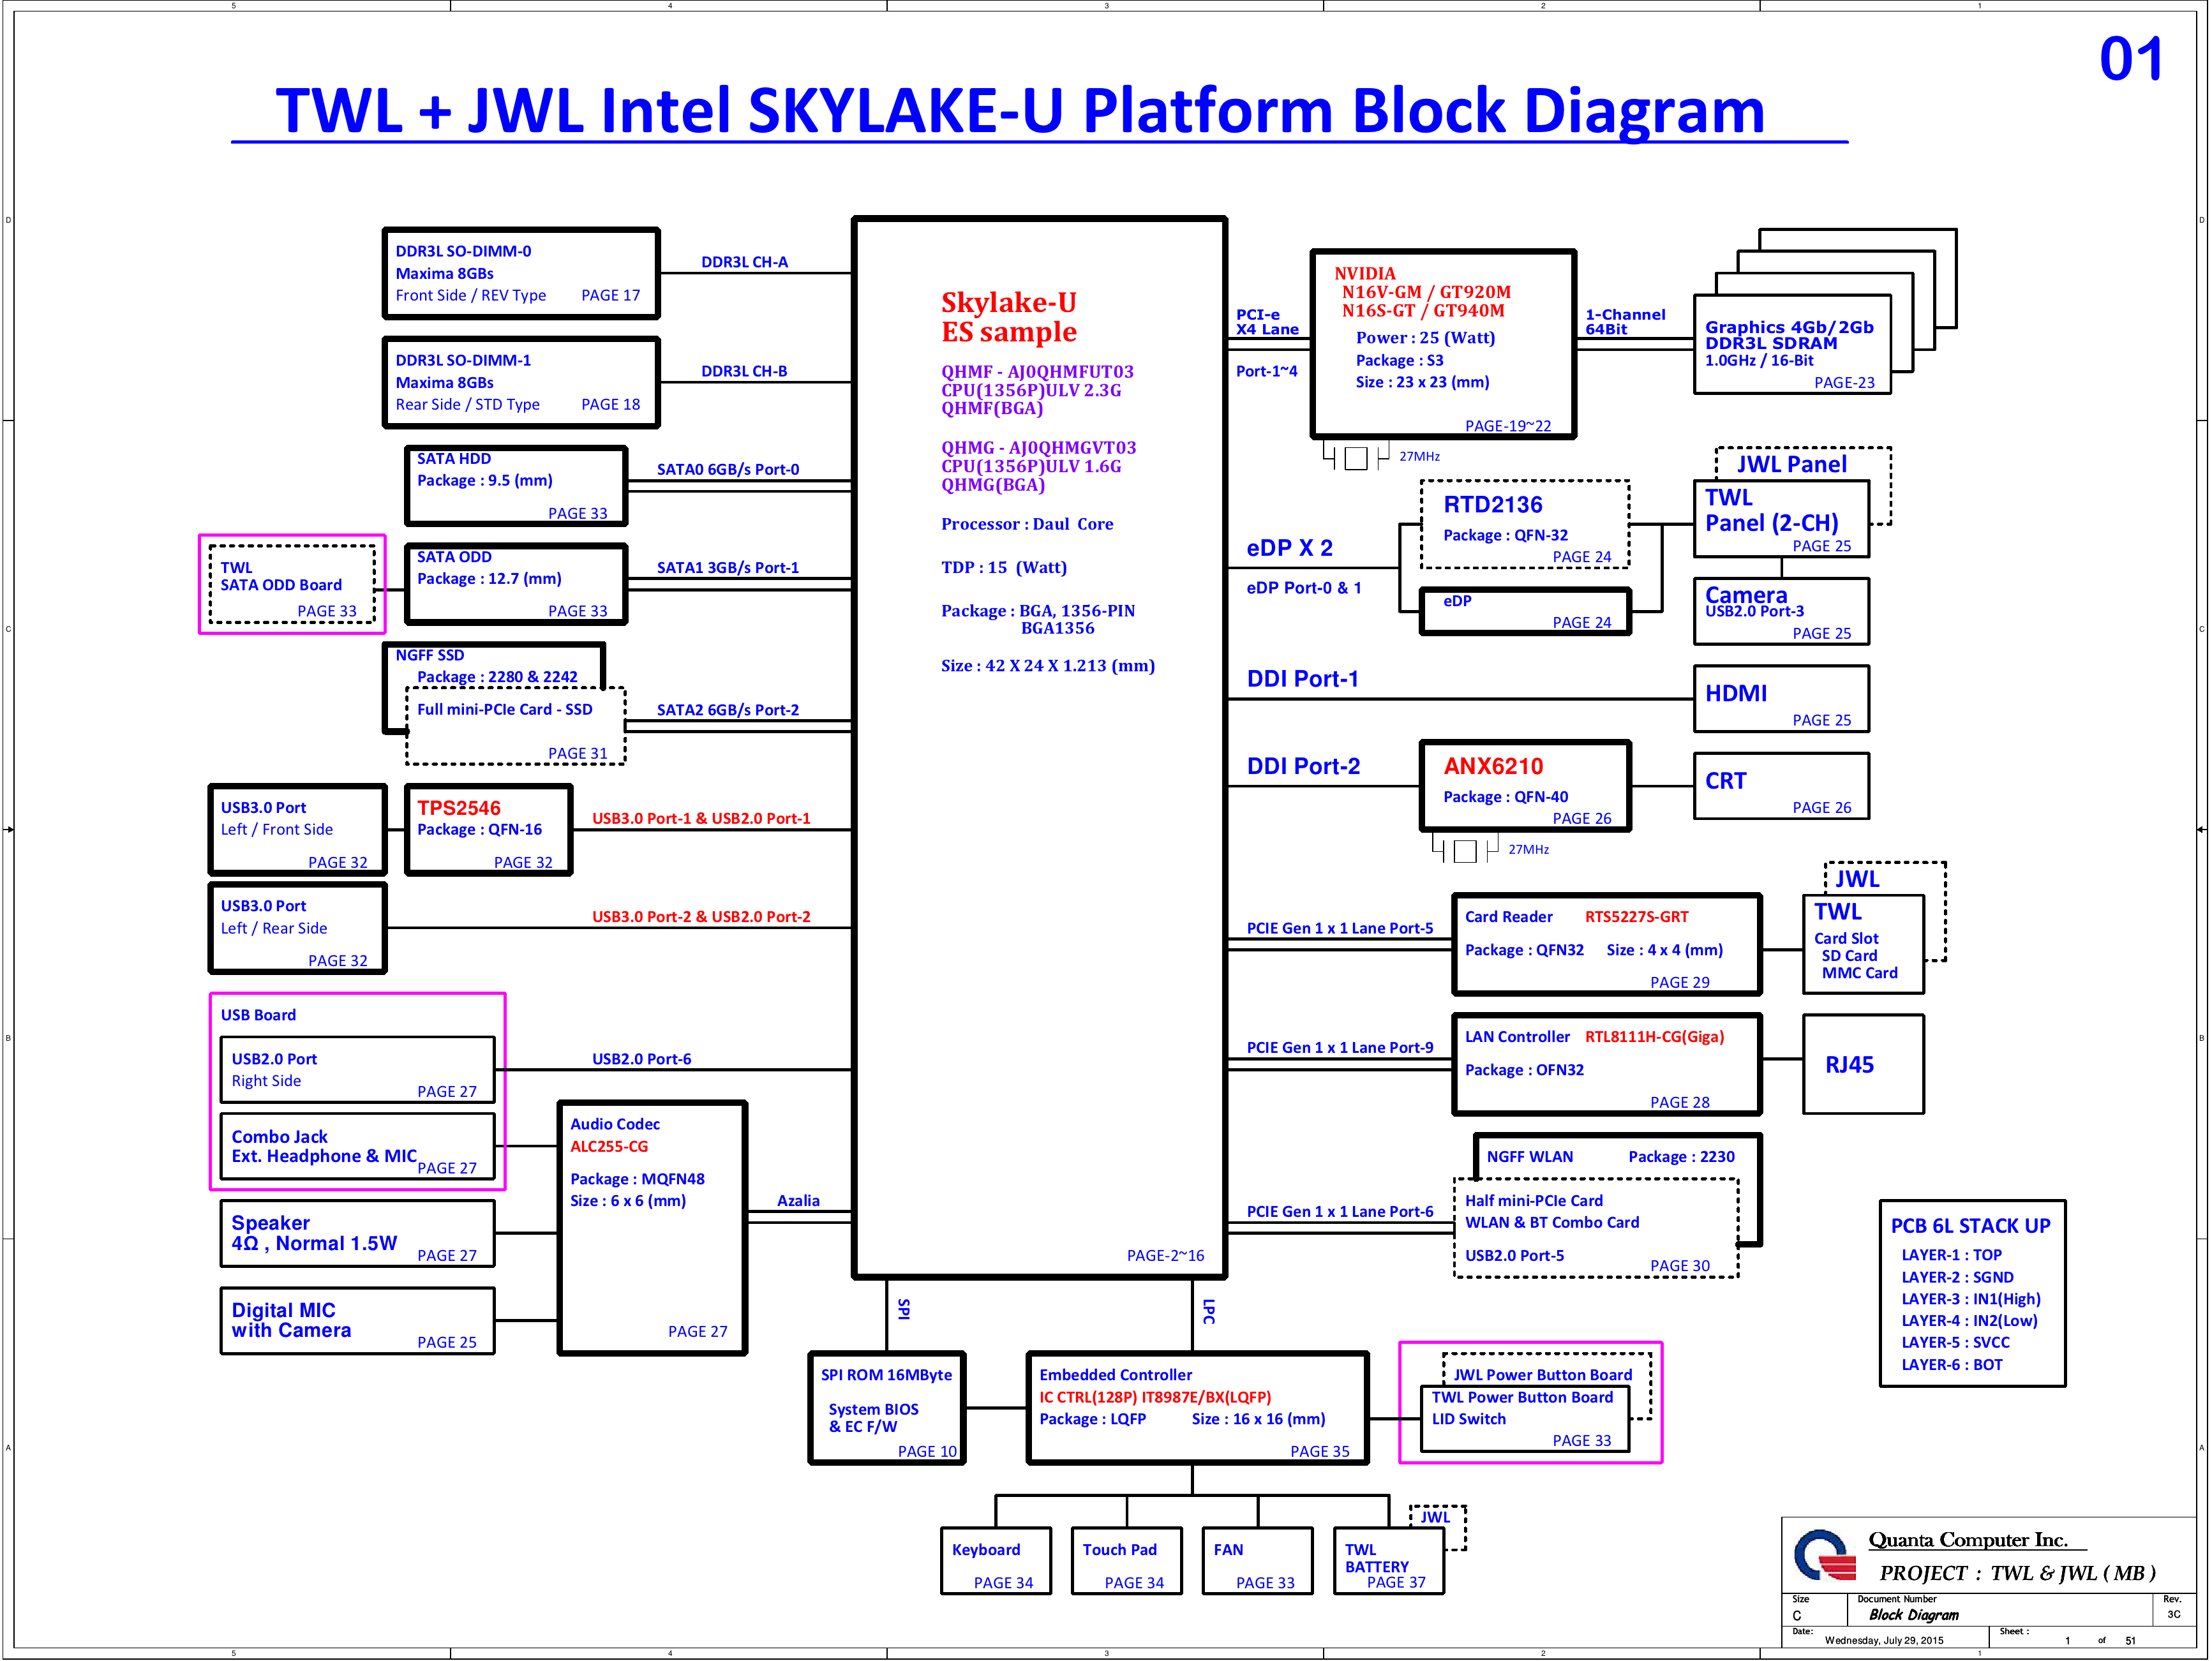Click 'Full mini-PCIe Card - SSD' text
2212x1661 pixels.
pyautogui.click(x=505, y=709)
